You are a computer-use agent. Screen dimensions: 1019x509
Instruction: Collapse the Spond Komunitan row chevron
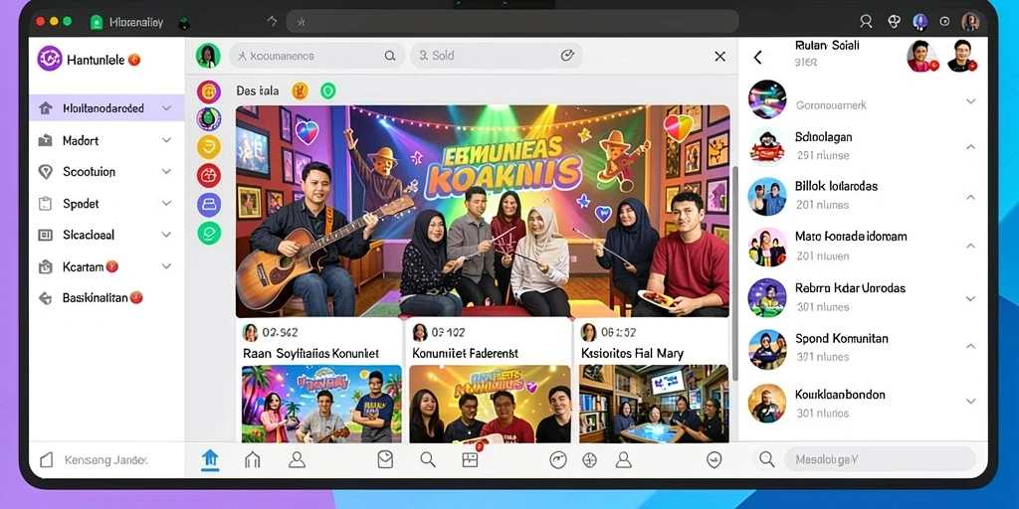click(971, 347)
